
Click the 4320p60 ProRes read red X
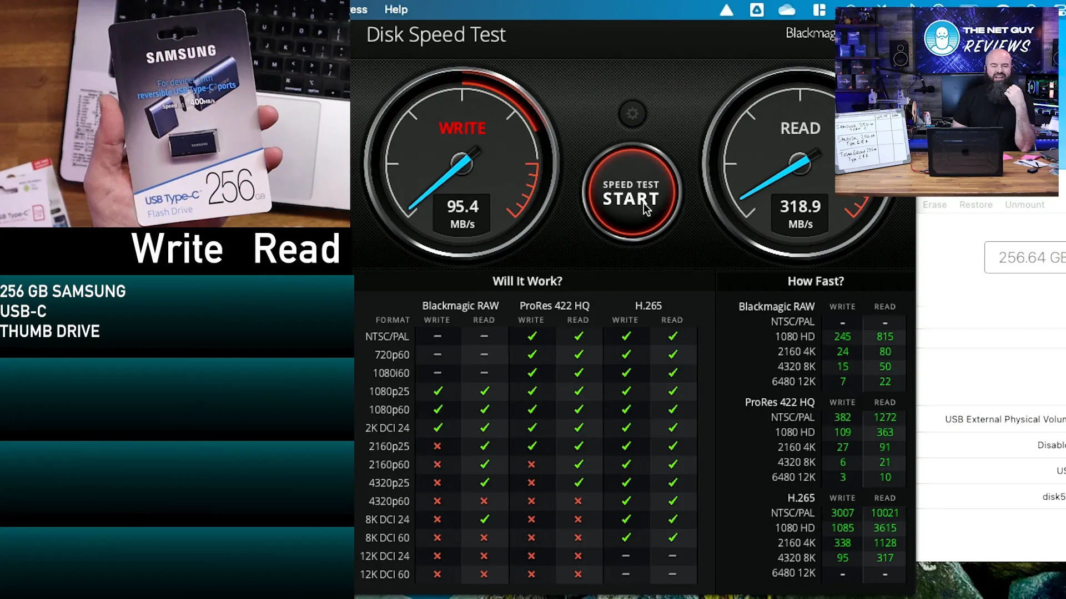click(578, 501)
